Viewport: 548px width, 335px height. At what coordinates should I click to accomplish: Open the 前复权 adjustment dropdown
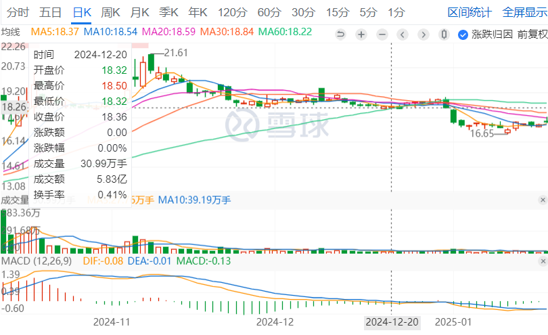pyautogui.click(x=532, y=35)
